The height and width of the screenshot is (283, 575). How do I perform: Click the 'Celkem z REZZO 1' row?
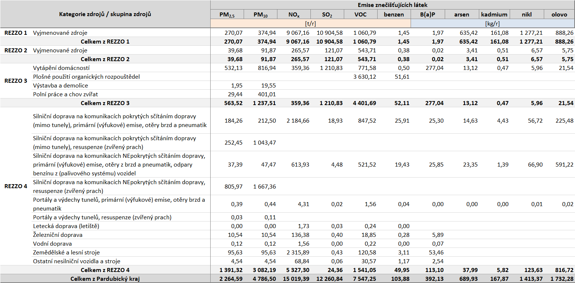(287, 41)
